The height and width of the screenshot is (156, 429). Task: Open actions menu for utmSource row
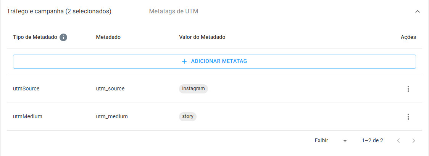pos(408,89)
